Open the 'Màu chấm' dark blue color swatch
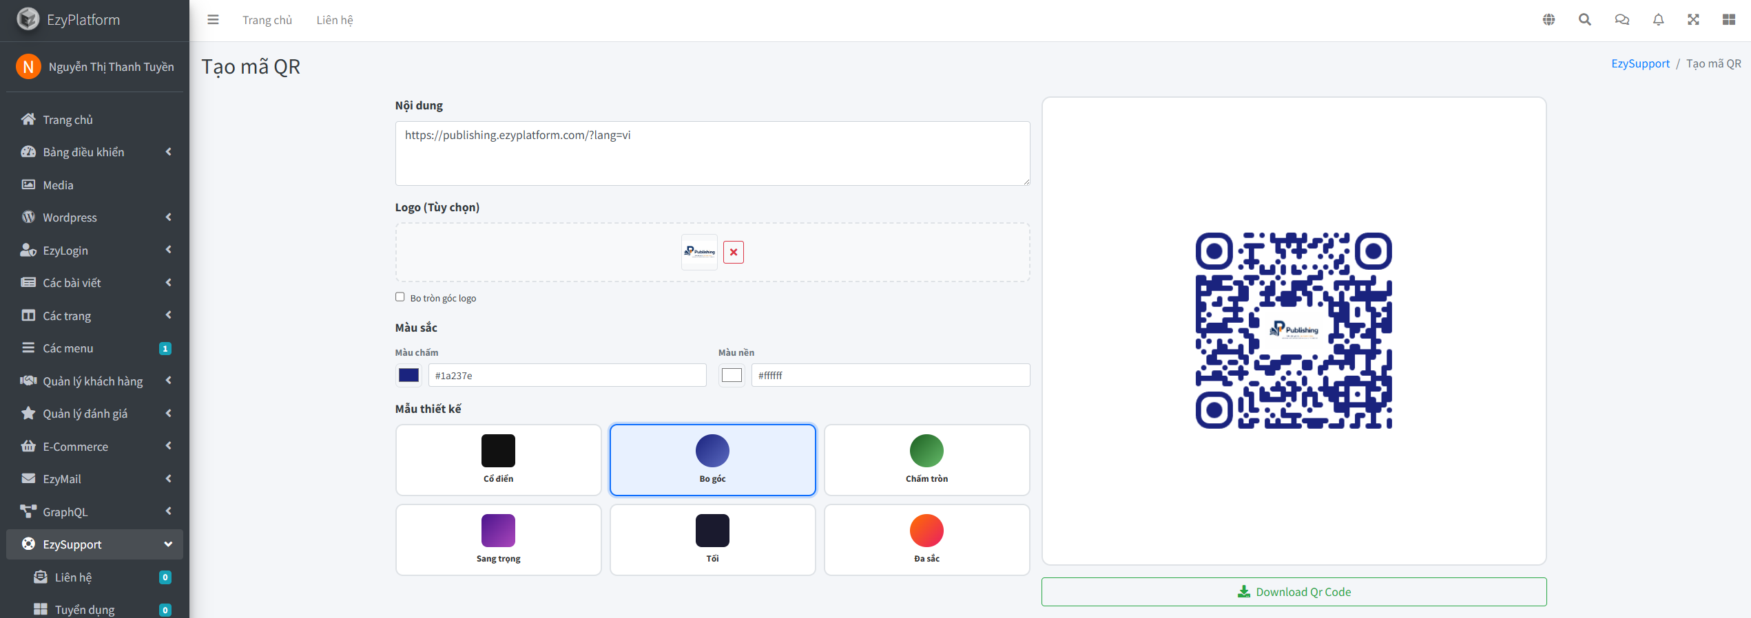1751x618 pixels. coord(408,375)
